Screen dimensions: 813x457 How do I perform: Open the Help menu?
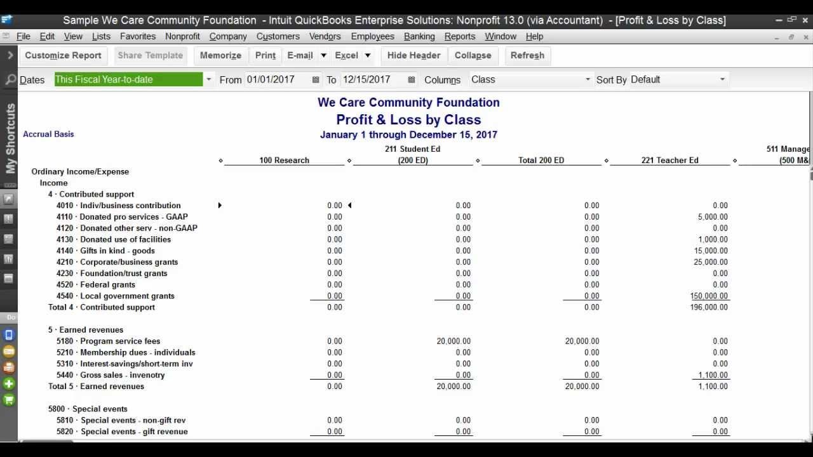(x=534, y=37)
